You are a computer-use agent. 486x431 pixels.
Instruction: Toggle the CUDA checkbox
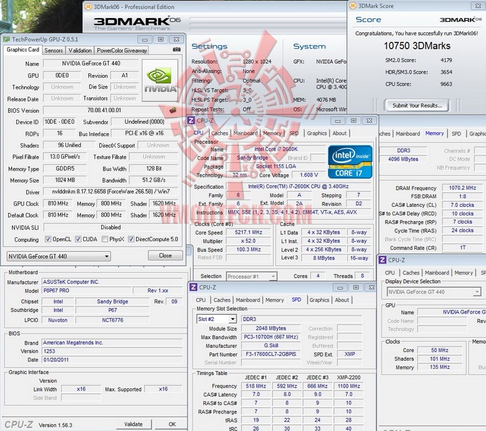tap(78, 239)
